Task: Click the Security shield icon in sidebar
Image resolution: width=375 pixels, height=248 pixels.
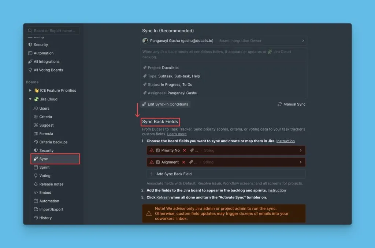Action: tap(30, 45)
